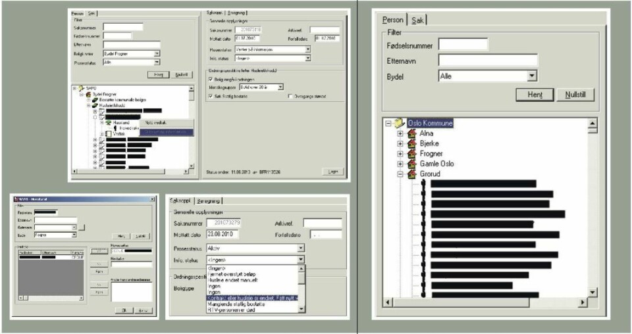Select Fjernet overstyrt beløp in the list

[231, 274]
